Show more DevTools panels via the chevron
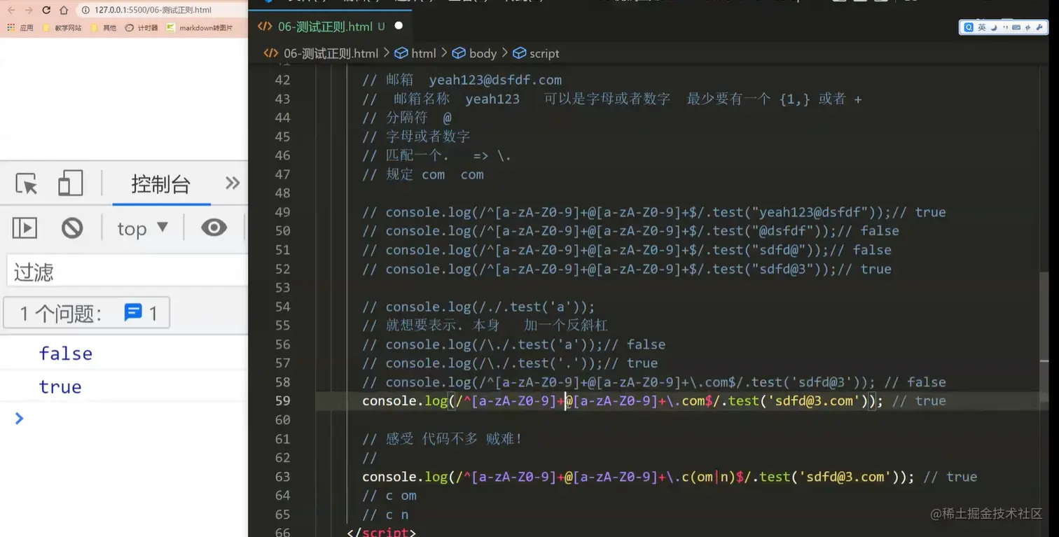This screenshot has width=1059, height=537. click(x=232, y=182)
